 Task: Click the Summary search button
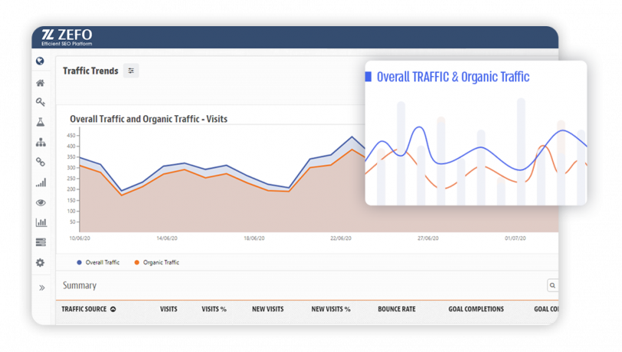553,285
